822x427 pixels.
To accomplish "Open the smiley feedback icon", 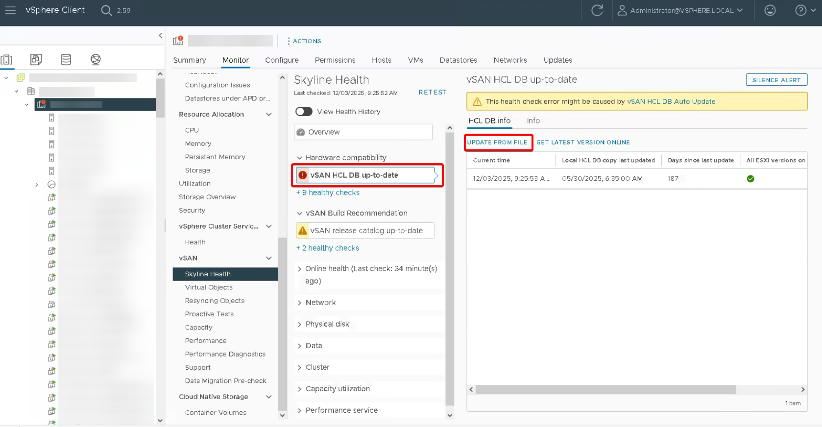I will pyautogui.click(x=770, y=10).
